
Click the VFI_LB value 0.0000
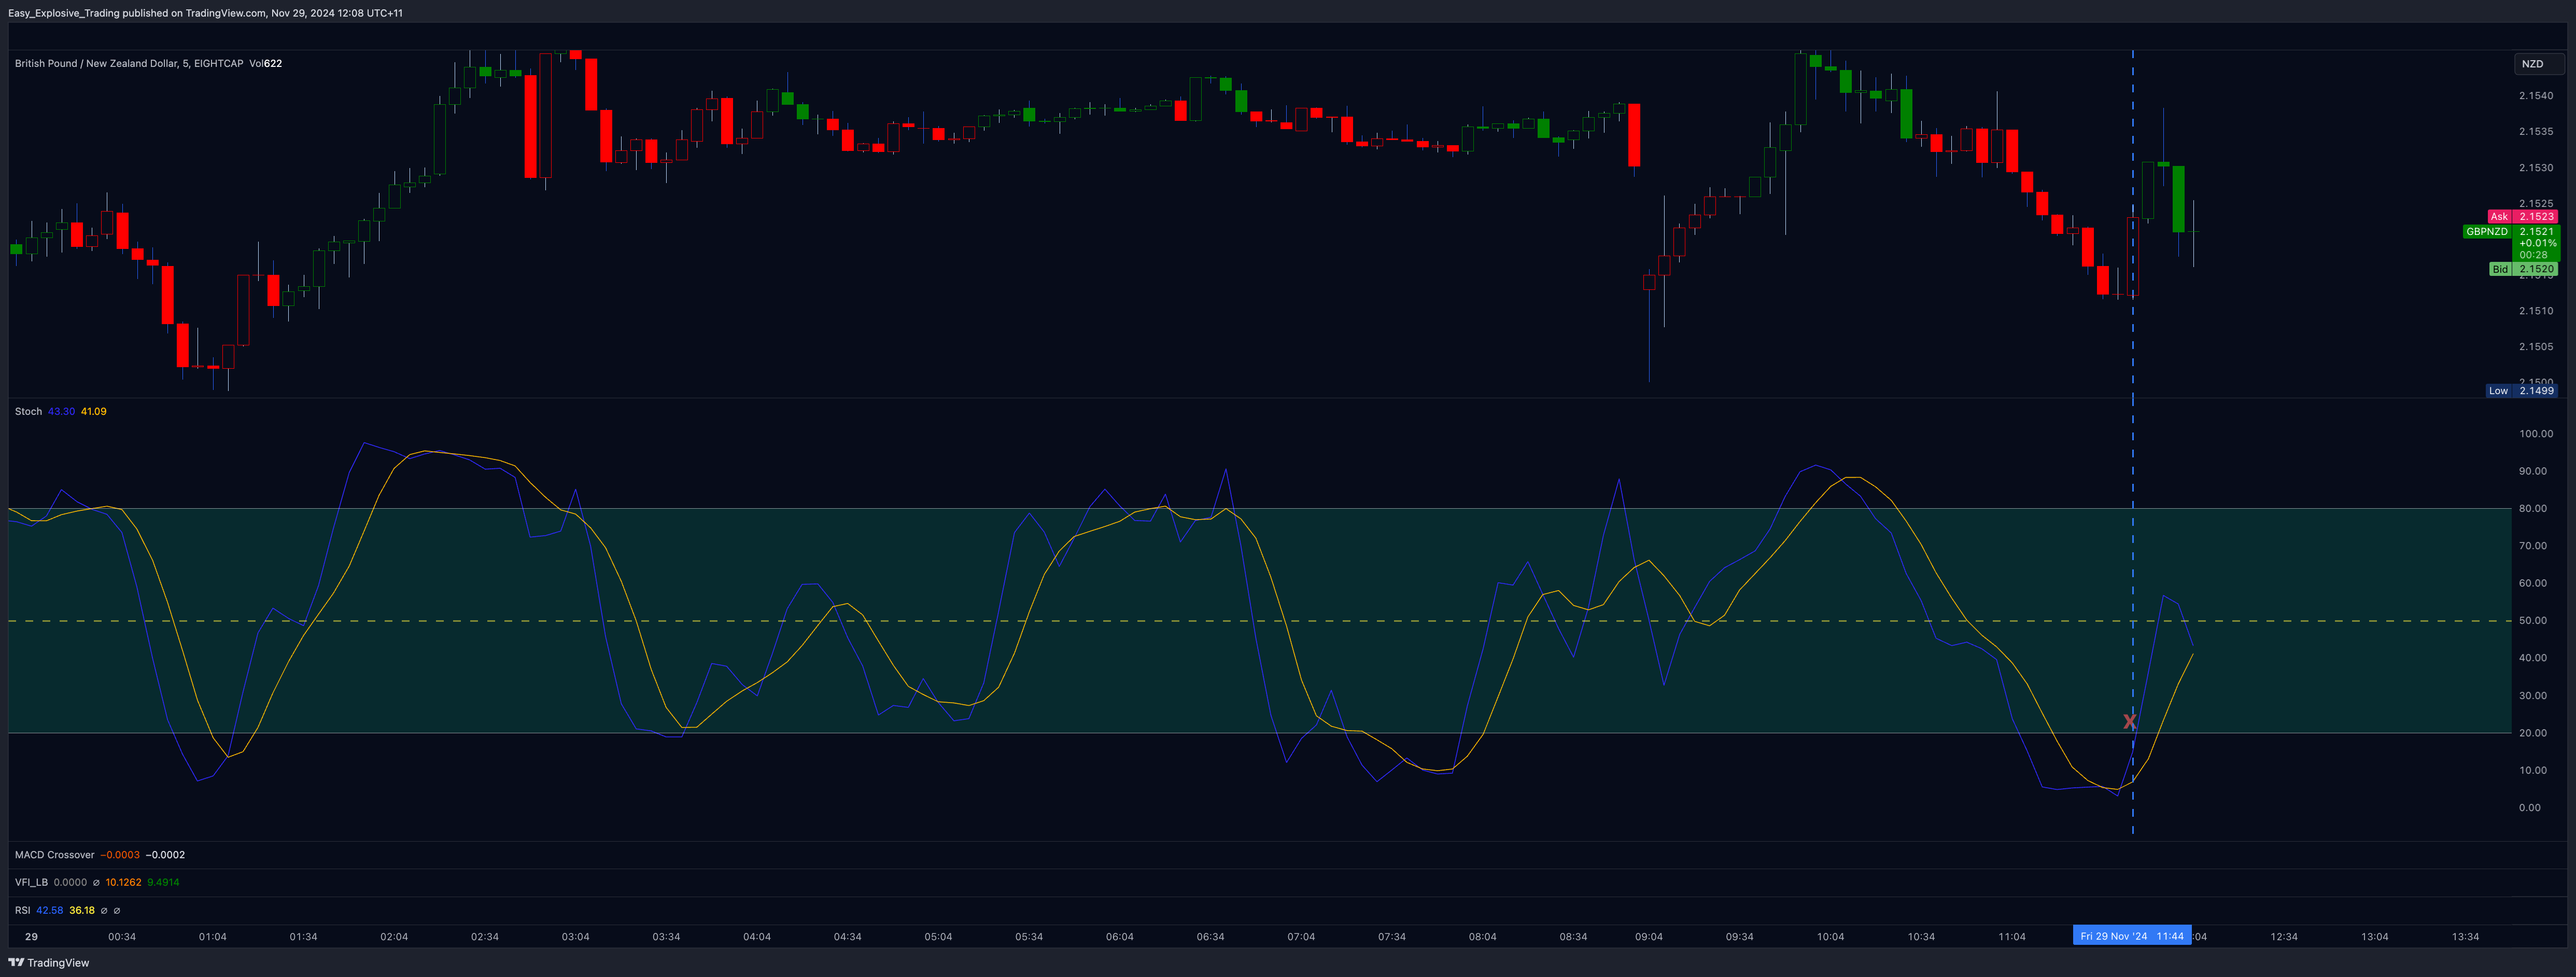(x=70, y=882)
